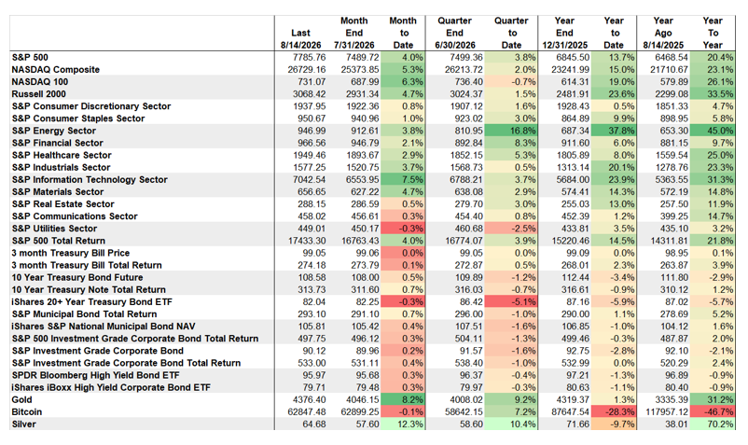Select iShares S&P National Municipal Bond NAV label

[x=104, y=327]
